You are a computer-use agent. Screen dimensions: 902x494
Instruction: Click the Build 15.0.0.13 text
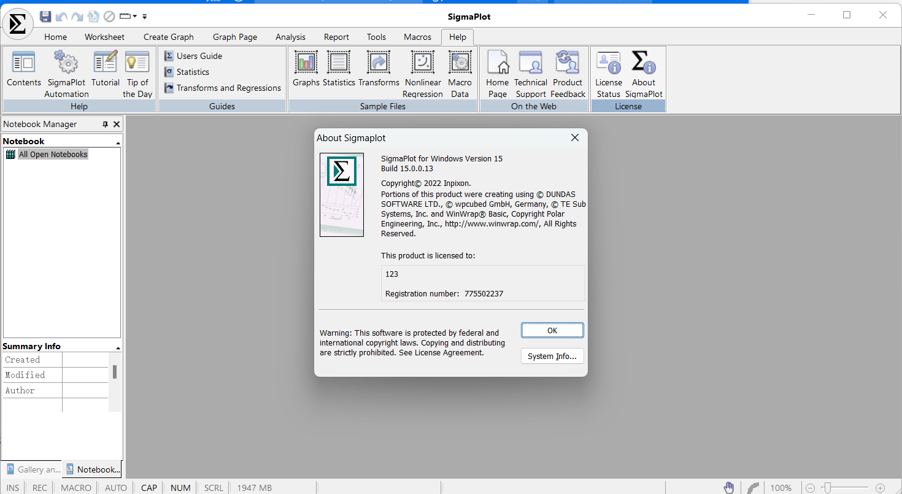pyautogui.click(x=407, y=169)
